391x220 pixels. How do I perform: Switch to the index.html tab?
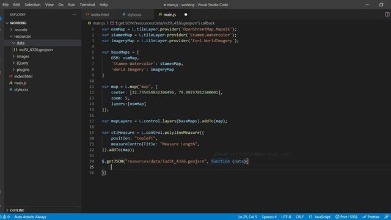click(x=100, y=15)
